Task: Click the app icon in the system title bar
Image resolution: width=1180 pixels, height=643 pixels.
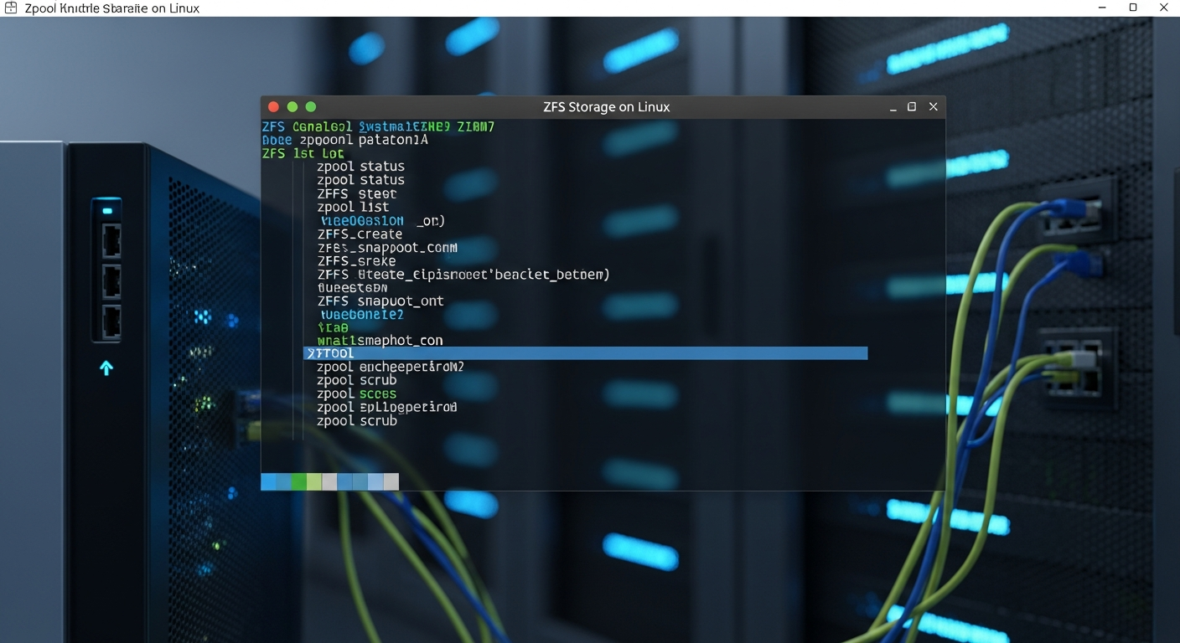Action: tap(11, 8)
